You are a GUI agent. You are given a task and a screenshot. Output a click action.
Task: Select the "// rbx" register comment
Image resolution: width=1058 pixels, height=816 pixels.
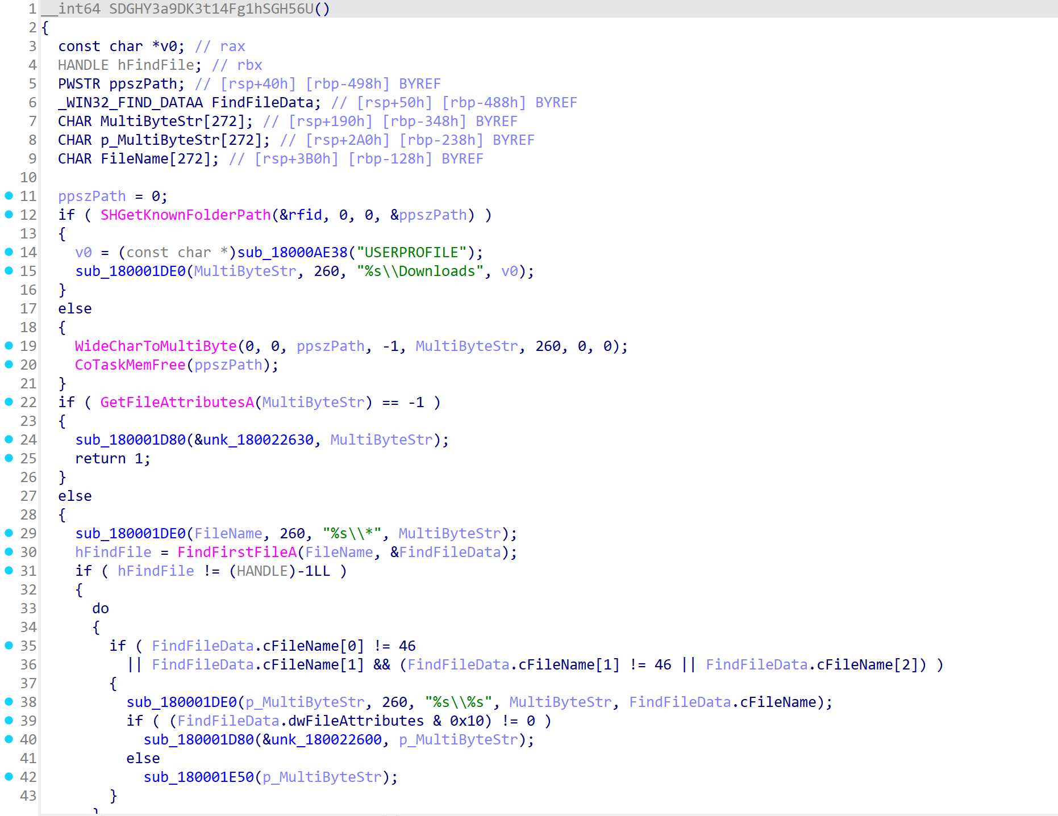pos(238,65)
